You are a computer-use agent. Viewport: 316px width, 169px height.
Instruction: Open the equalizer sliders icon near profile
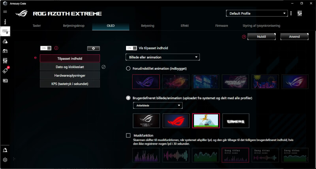pyautogui.click(x=300, y=13)
